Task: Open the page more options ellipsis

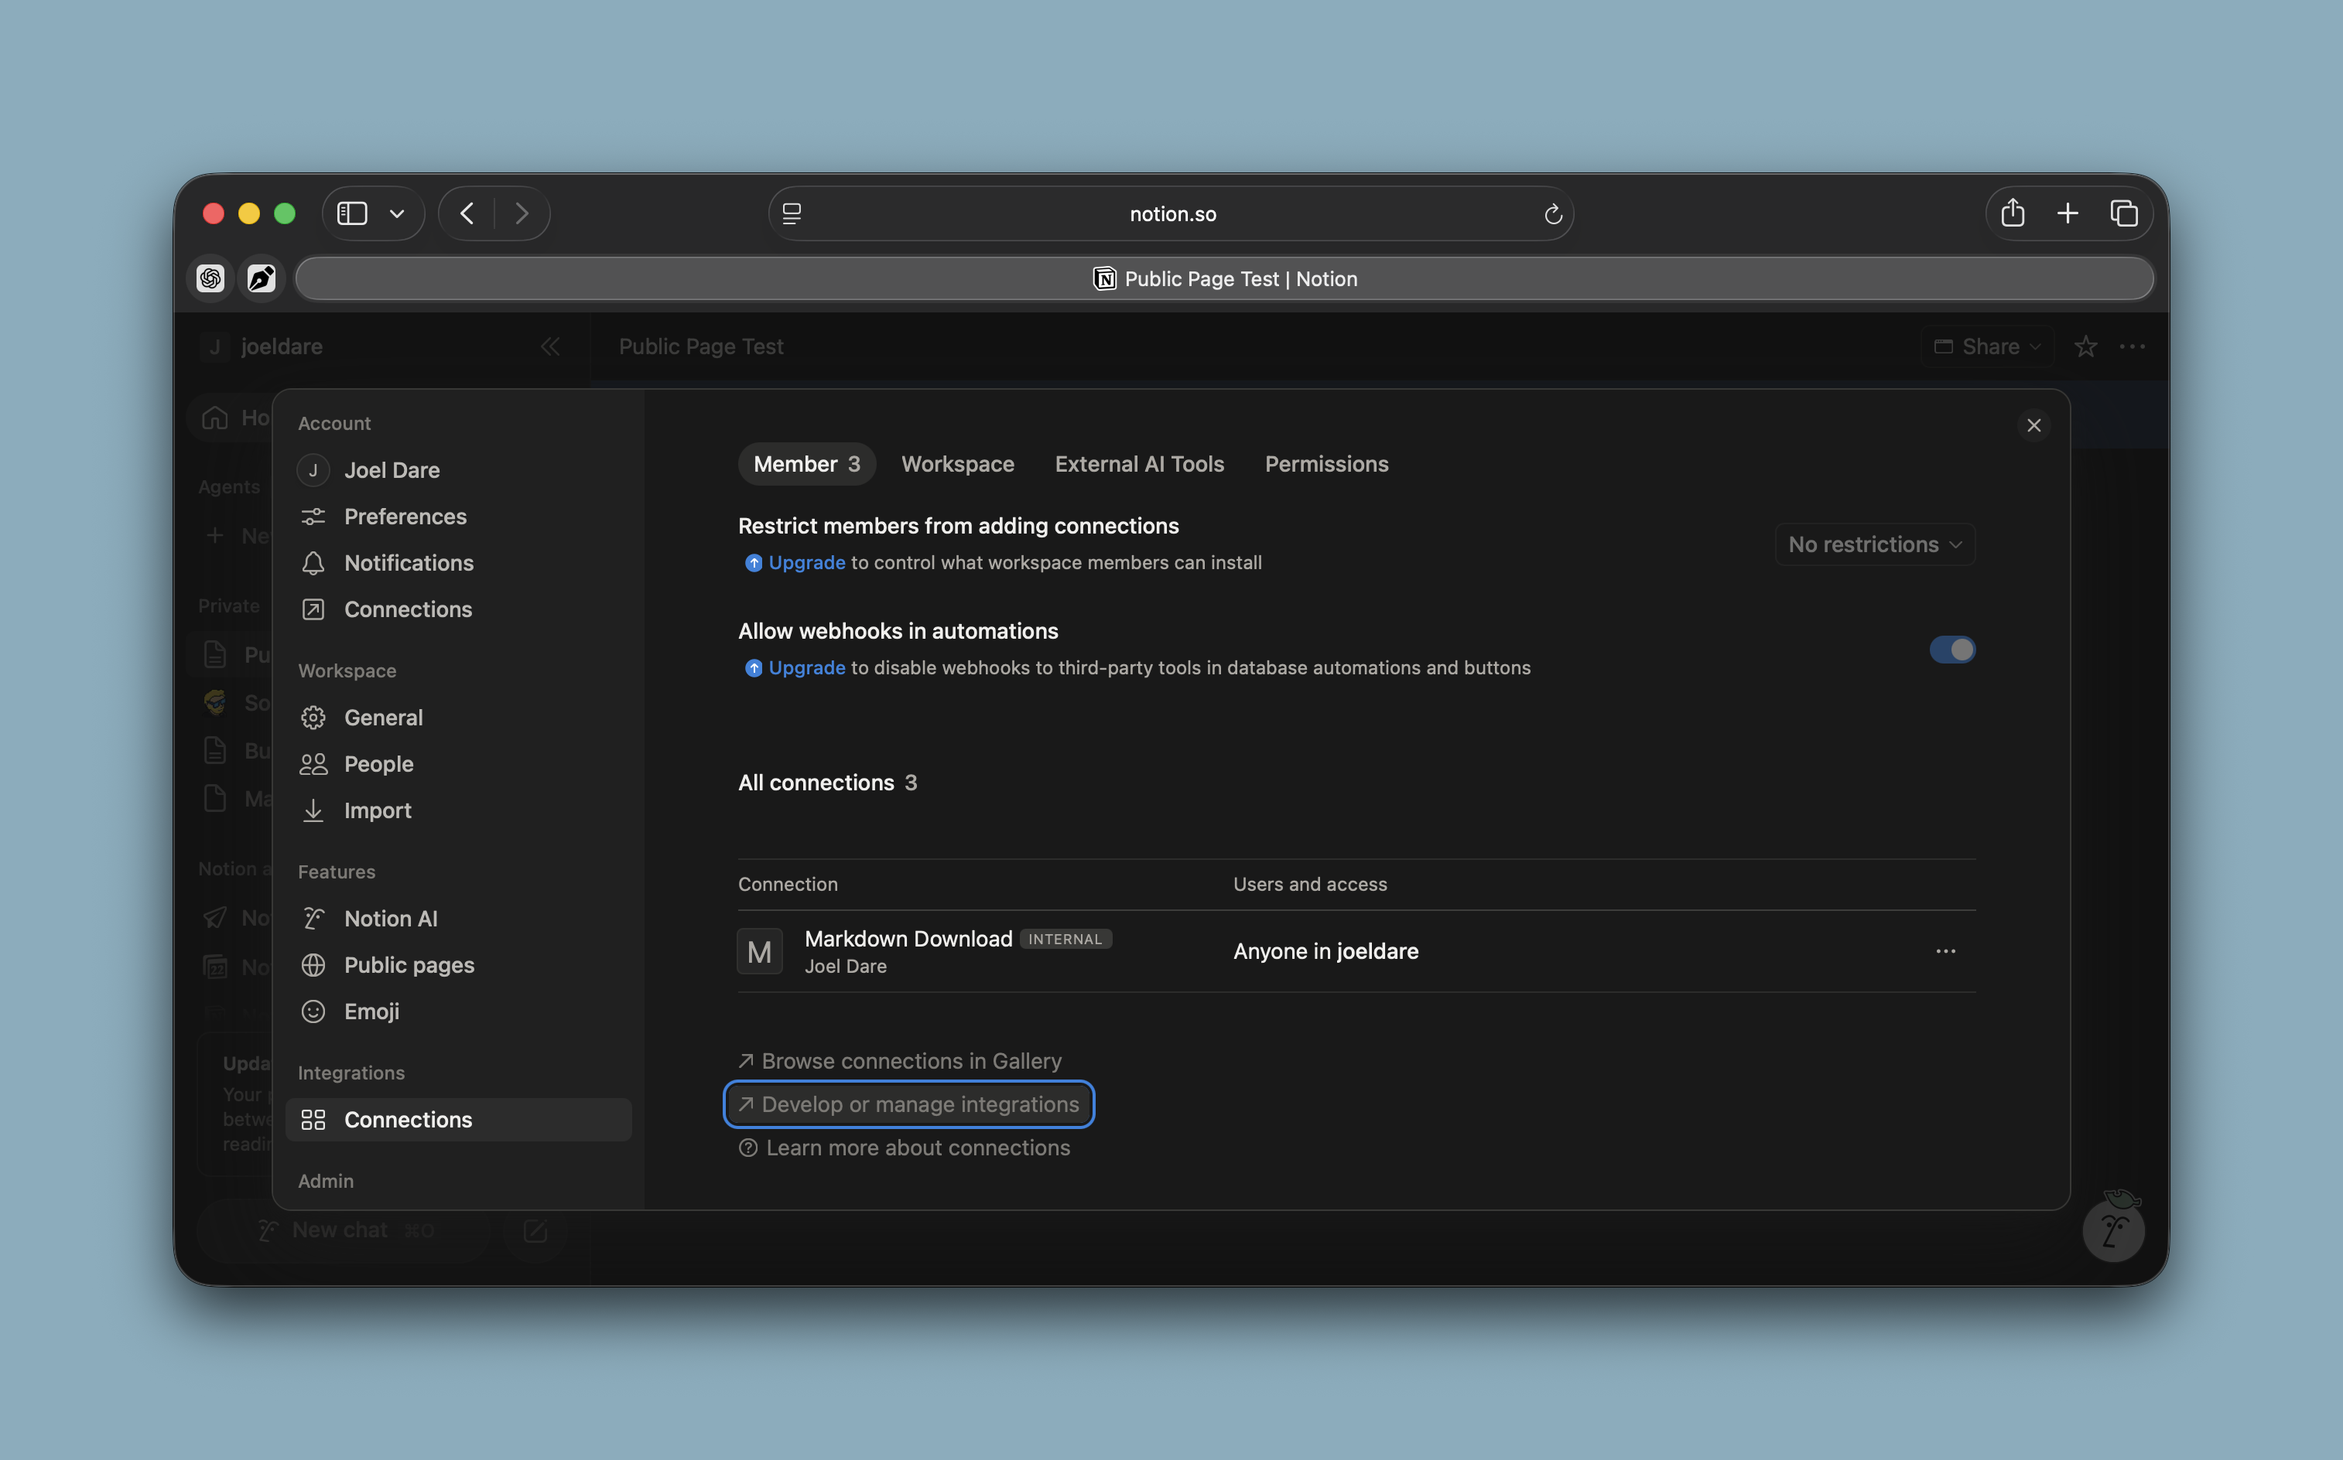Action: tap(2133, 346)
